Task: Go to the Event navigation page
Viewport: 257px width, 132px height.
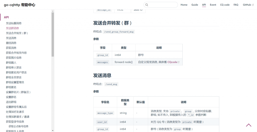Action: pos(213,5)
